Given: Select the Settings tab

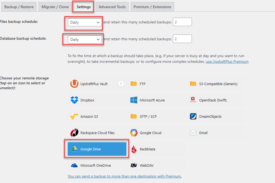Looking at the screenshot, I should [84, 7].
